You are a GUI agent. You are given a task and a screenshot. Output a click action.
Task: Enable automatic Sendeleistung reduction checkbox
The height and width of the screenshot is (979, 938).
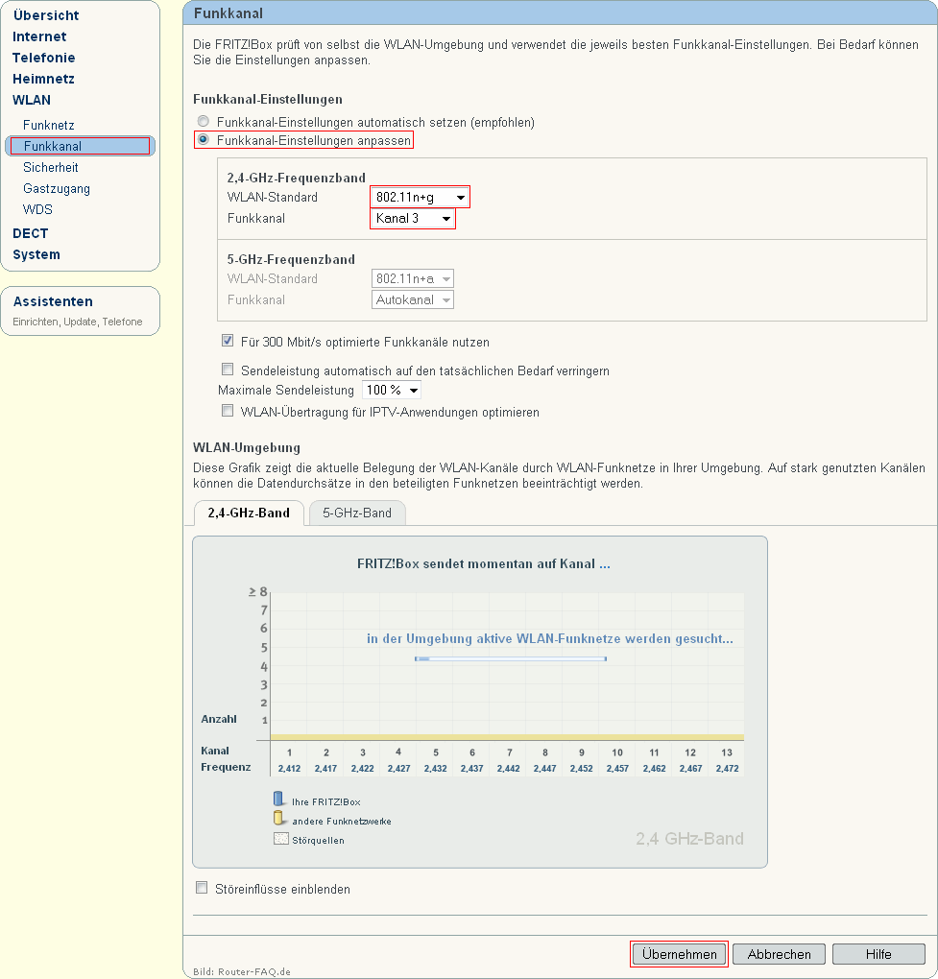pos(228,370)
